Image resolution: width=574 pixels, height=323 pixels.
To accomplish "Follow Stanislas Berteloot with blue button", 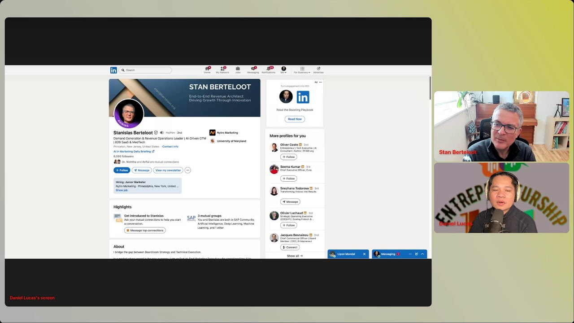I will (x=122, y=170).
